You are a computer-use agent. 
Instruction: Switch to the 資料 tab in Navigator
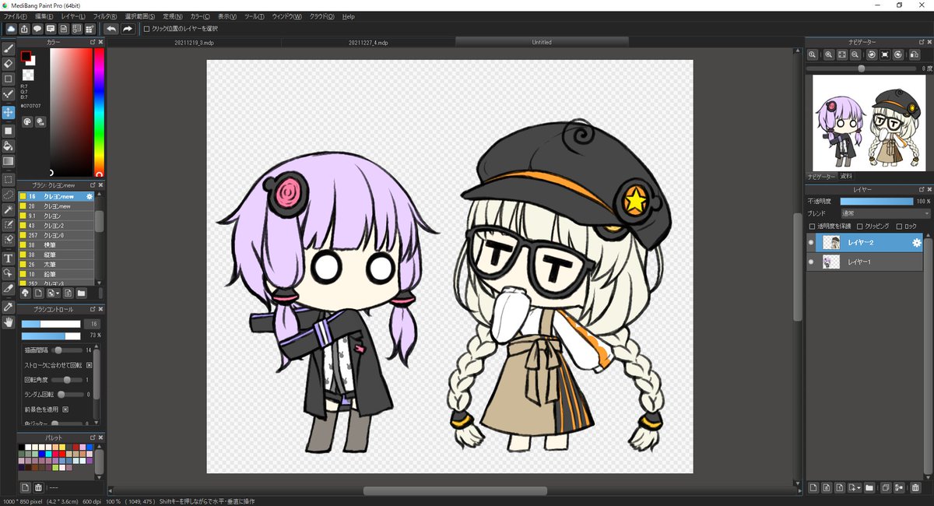[x=846, y=177]
